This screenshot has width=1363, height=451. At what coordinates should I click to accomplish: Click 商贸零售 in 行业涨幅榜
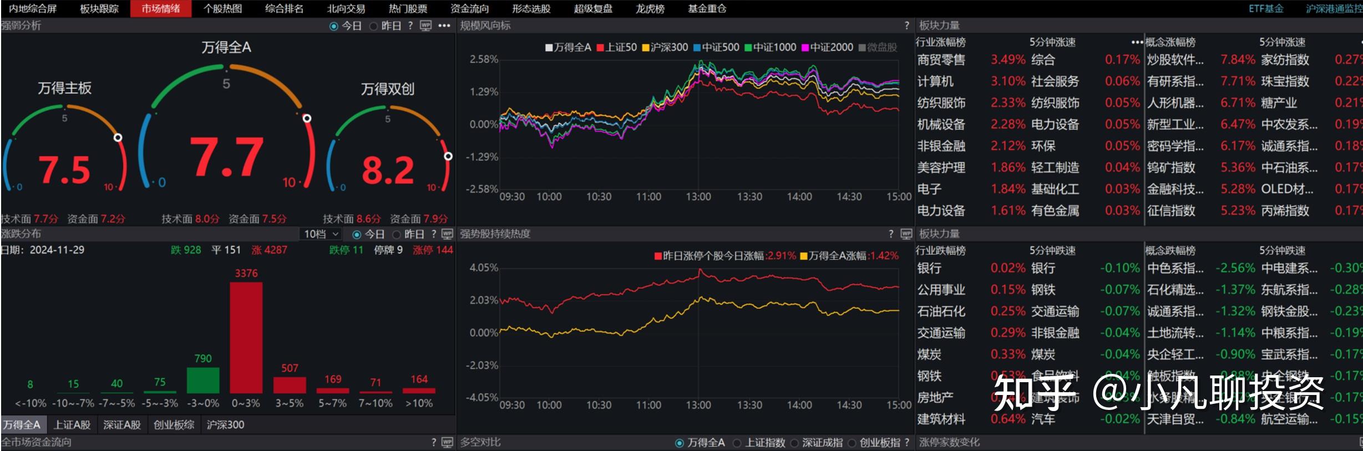click(x=941, y=60)
